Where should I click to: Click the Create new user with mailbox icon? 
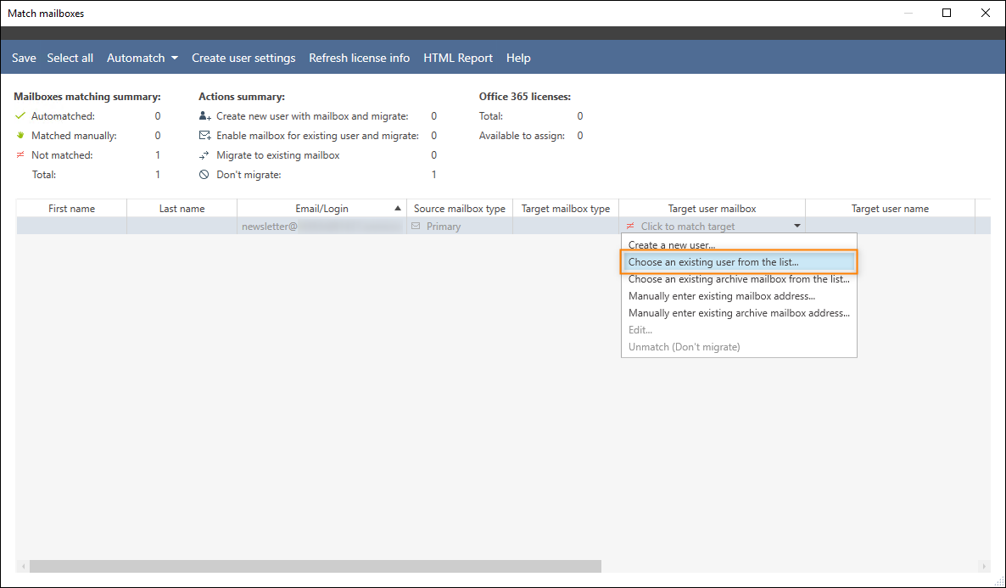204,116
